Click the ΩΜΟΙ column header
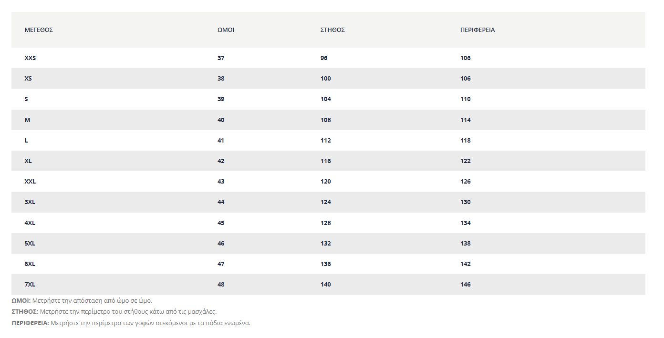The height and width of the screenshot is (338, 664). click(226, 30)
